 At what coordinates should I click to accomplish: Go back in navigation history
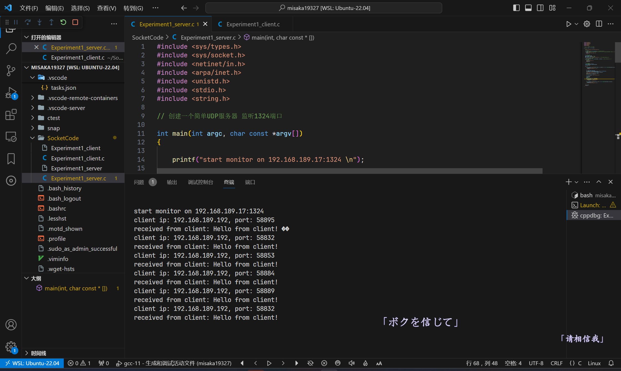pos(184,8)
